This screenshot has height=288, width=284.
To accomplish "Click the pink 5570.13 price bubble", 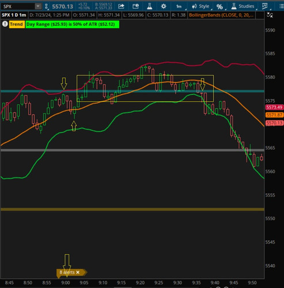I will pos(274,123).
